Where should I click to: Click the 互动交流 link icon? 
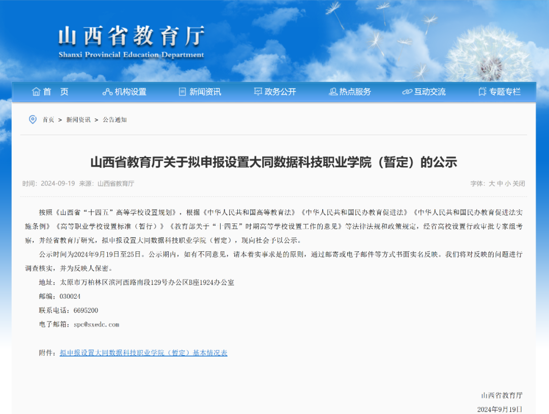[407, 92]
